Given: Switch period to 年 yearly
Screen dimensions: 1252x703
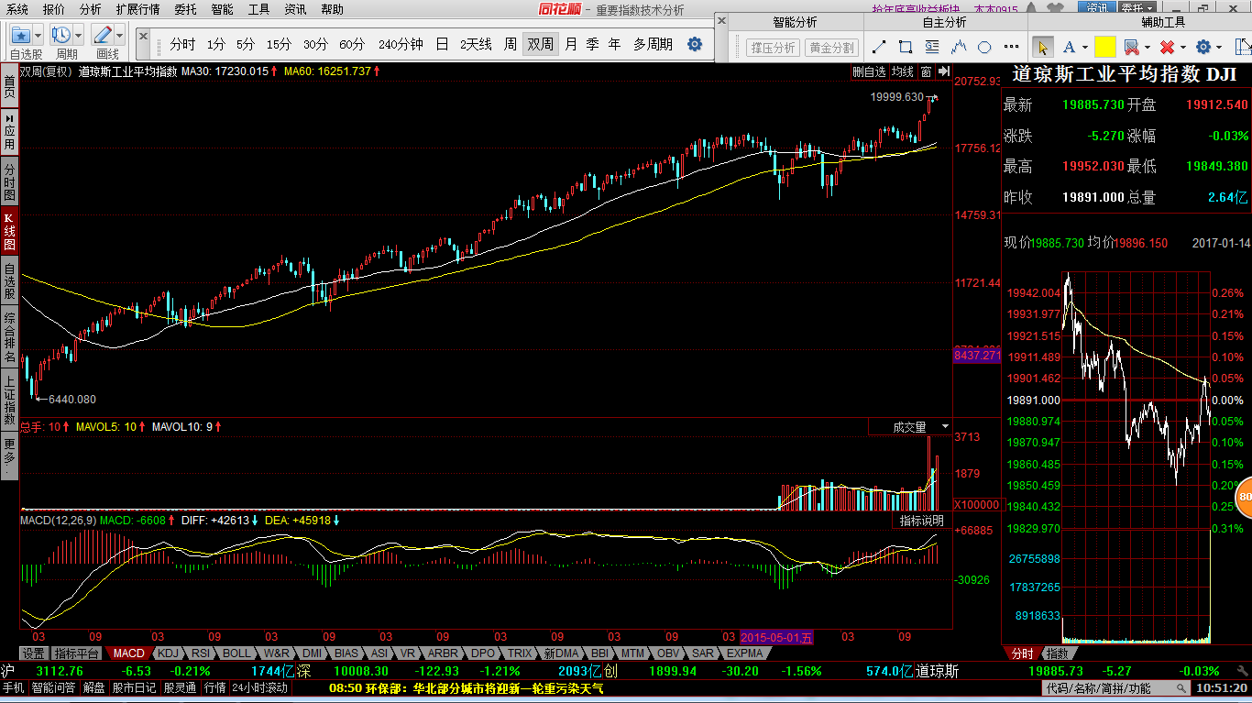Looking at the screenshot, I should (x=614, y=44).
